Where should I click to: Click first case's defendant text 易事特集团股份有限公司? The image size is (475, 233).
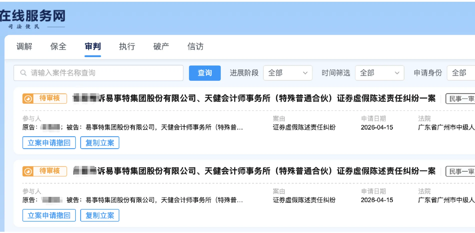click(120, 128)
